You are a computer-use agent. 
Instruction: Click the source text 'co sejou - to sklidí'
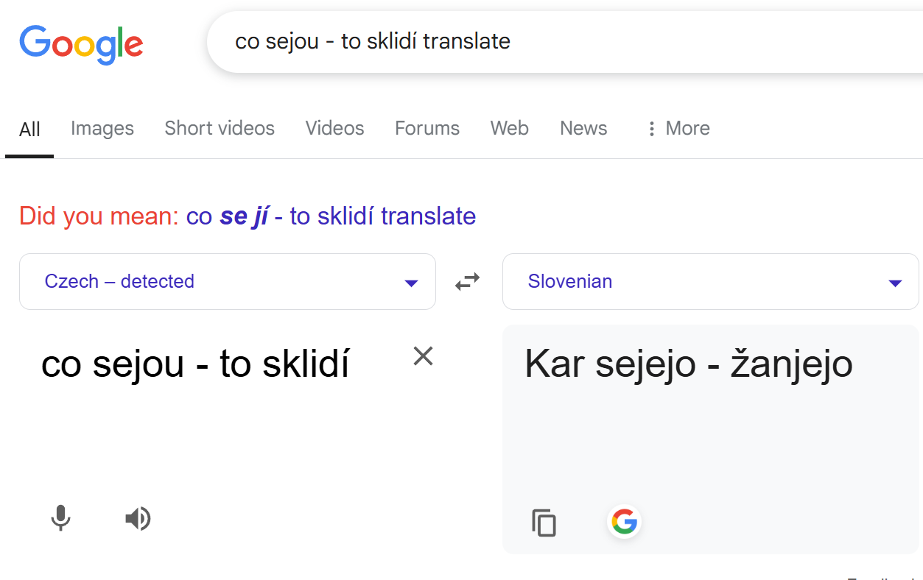195,364
